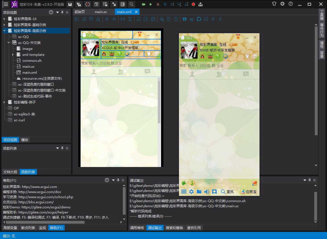Click the align left layout tool
Screen dimensions: 327x239
tap(77, 19)
